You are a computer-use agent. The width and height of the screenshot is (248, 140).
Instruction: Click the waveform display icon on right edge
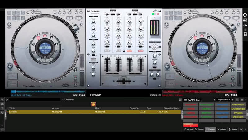(x=245, y=25)
